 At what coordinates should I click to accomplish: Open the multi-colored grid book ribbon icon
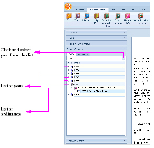(141, 16)
